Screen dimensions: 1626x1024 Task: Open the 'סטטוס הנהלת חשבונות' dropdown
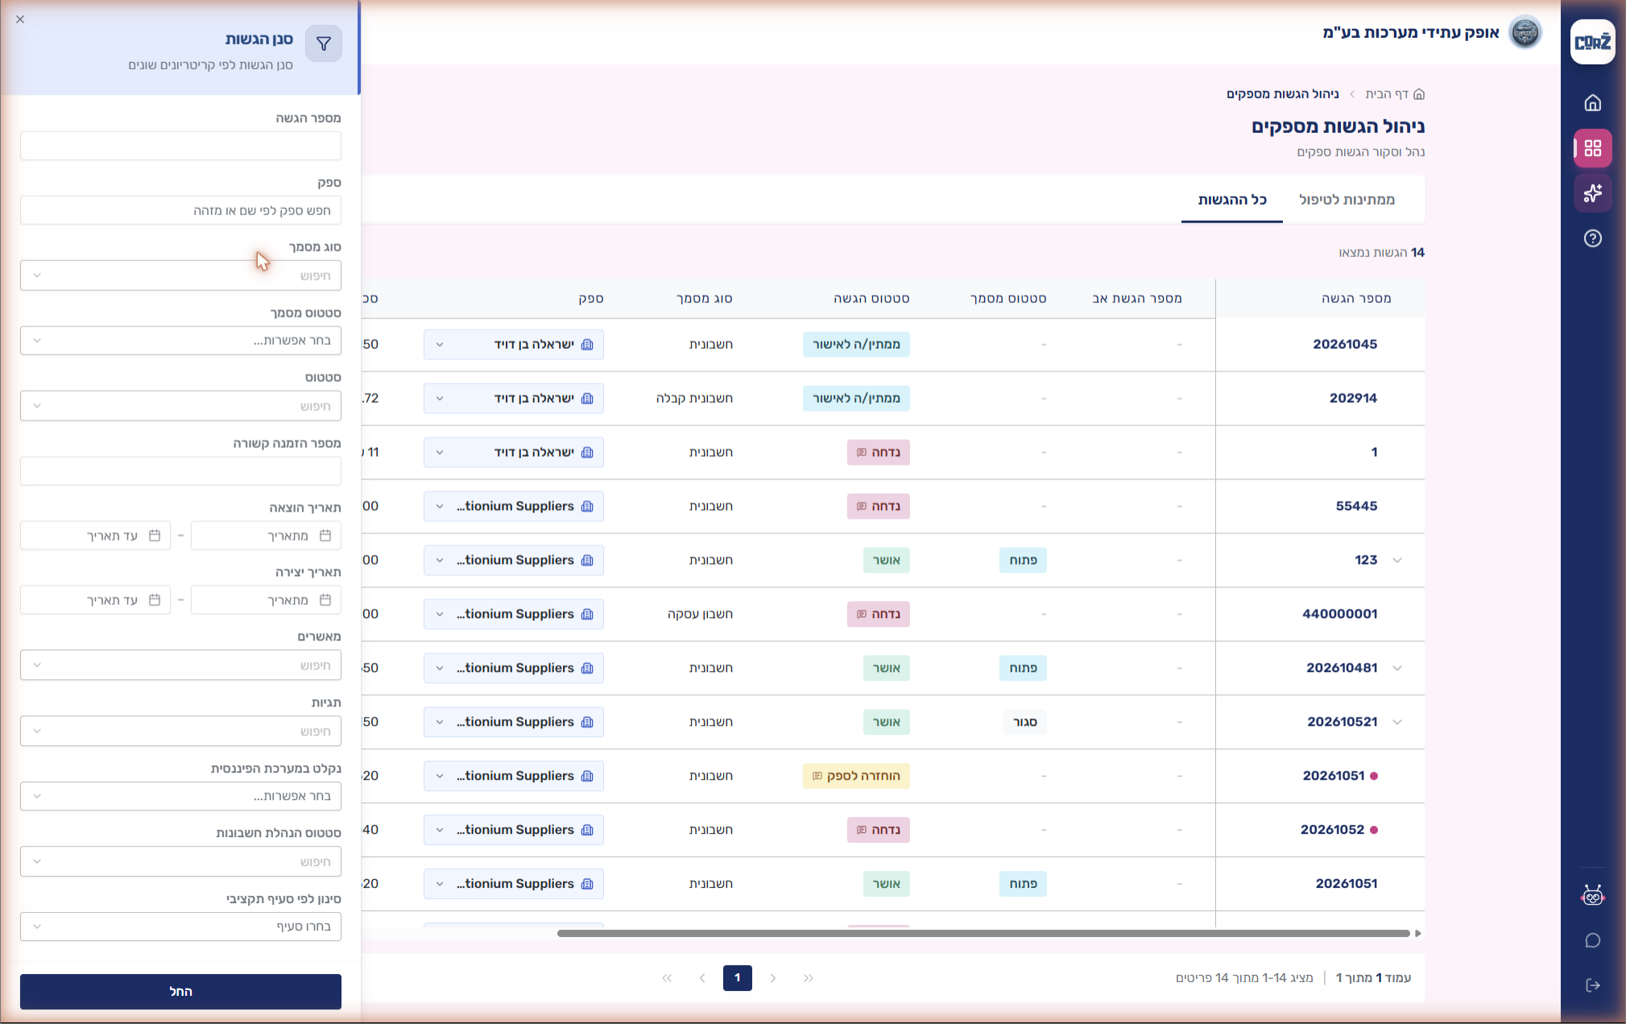click(x=180, y=862)
